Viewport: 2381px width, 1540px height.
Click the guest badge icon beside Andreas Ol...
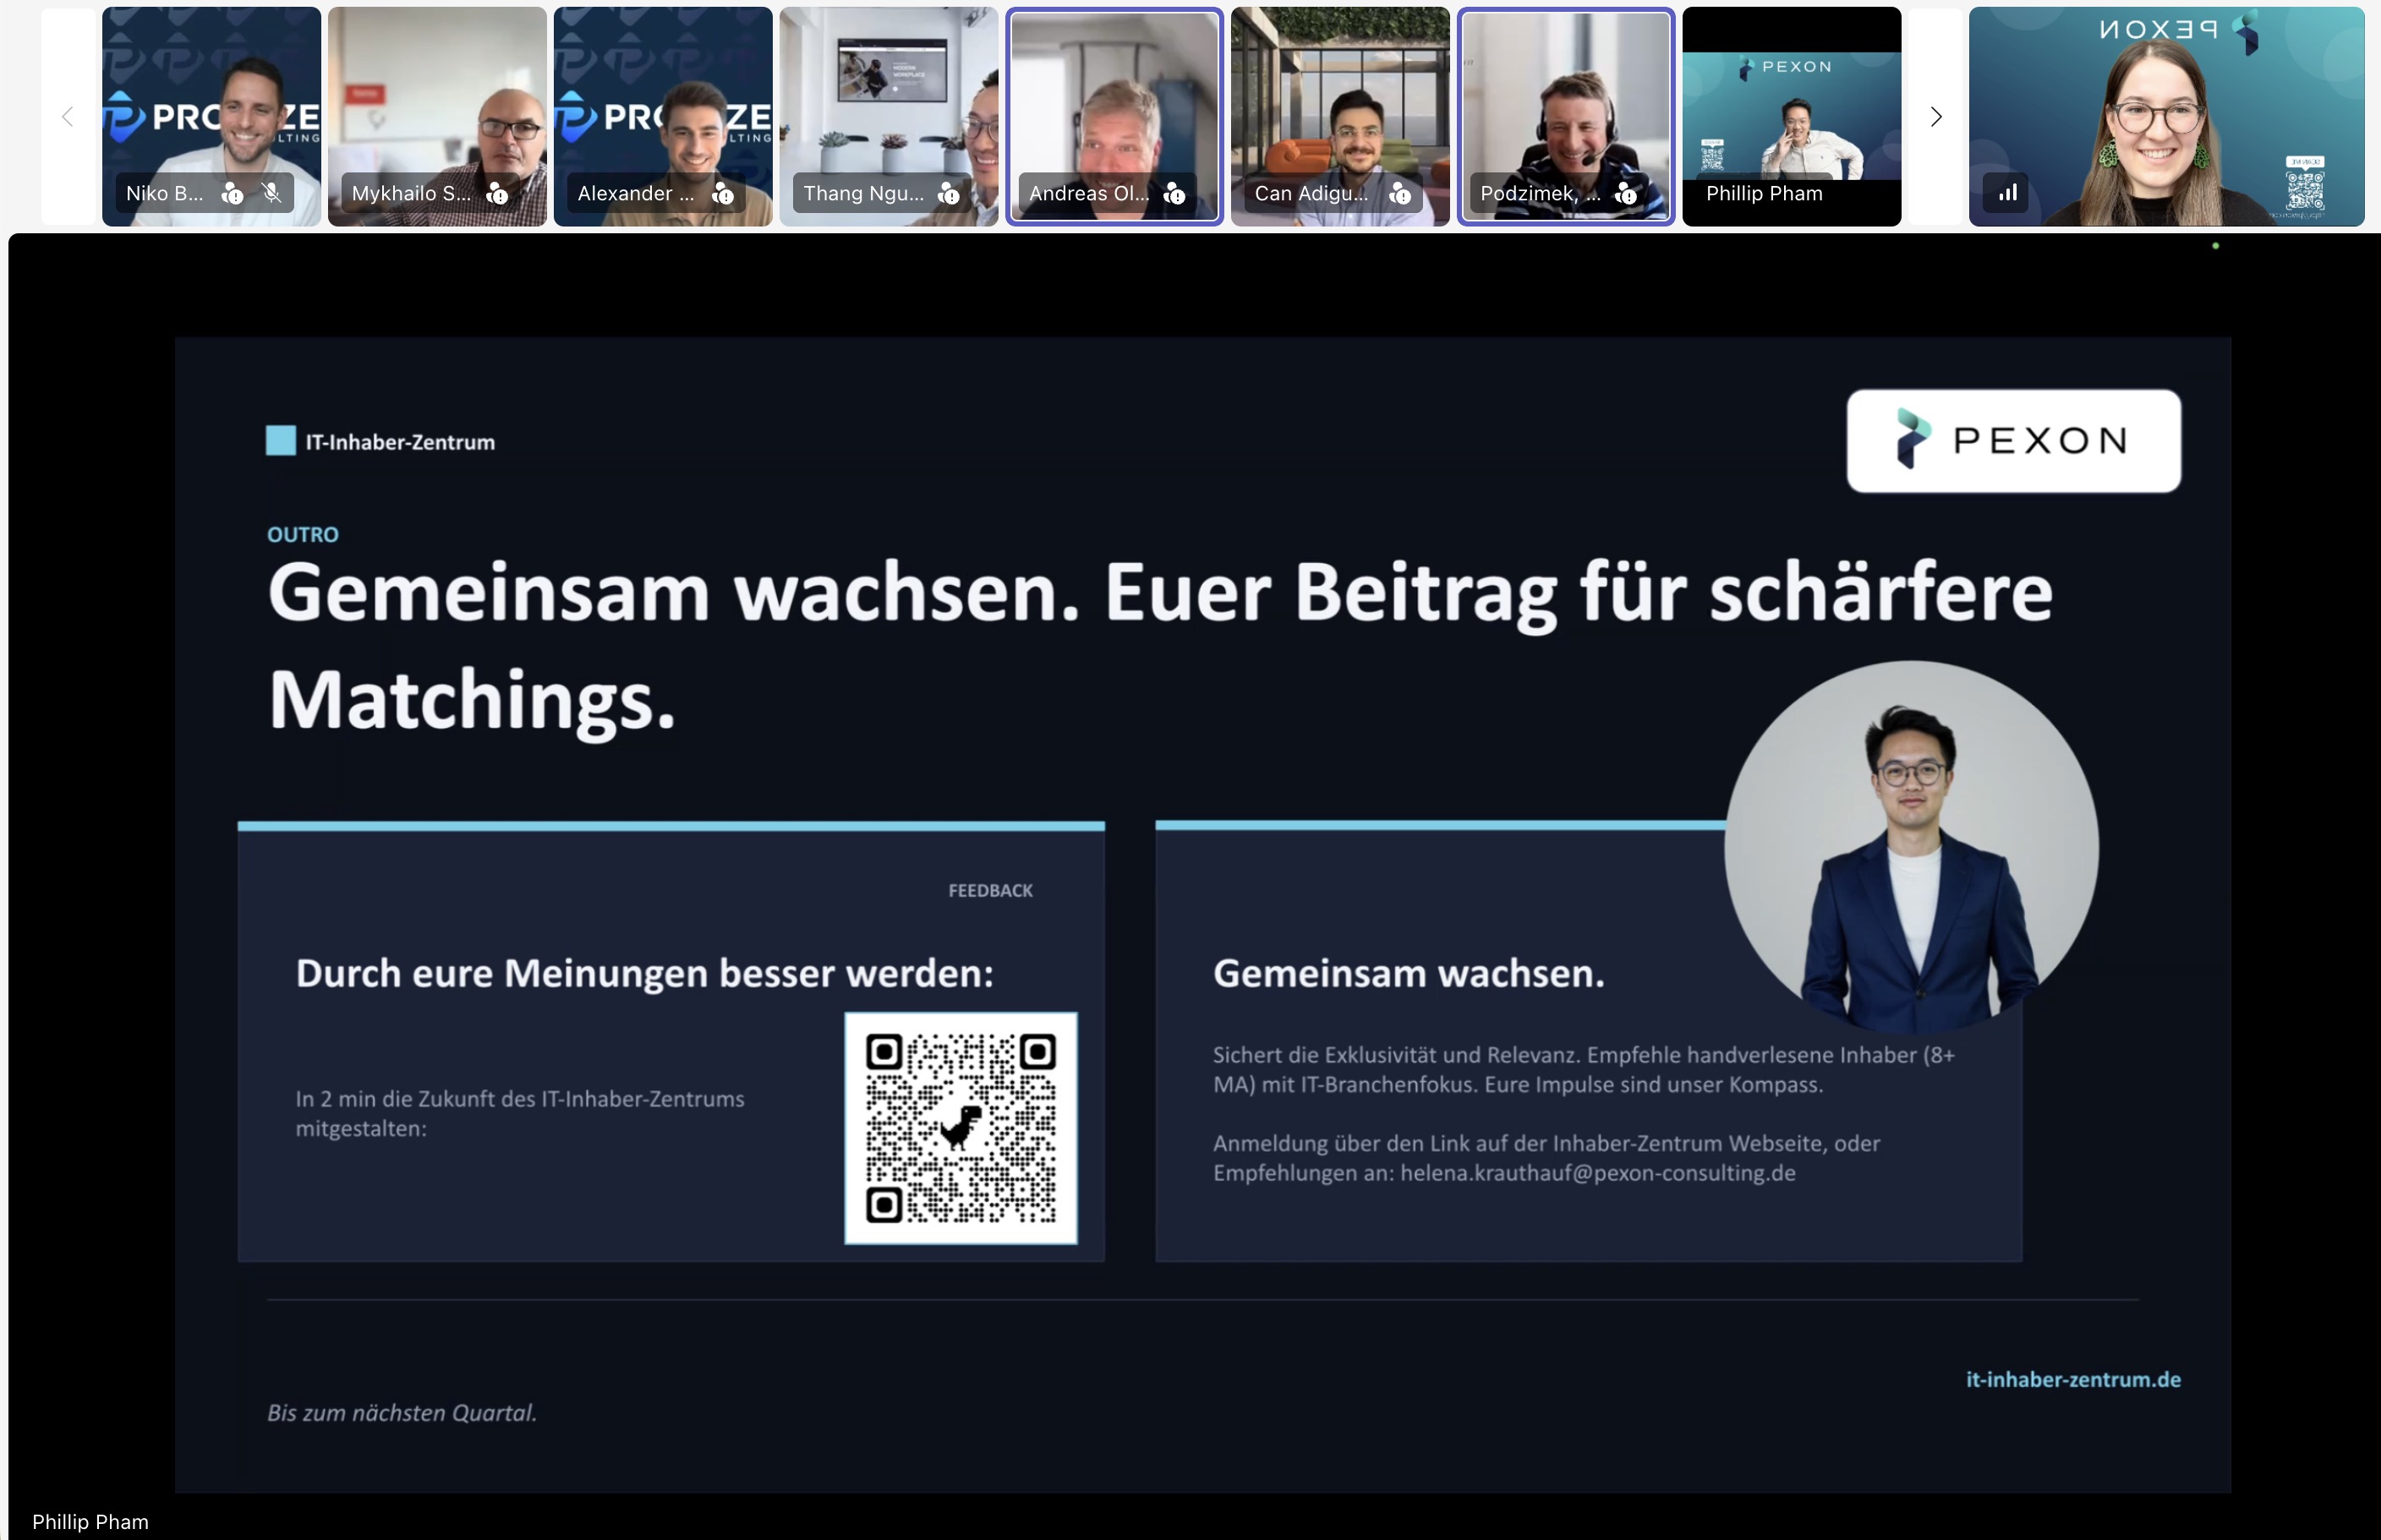pos(1174,193)
